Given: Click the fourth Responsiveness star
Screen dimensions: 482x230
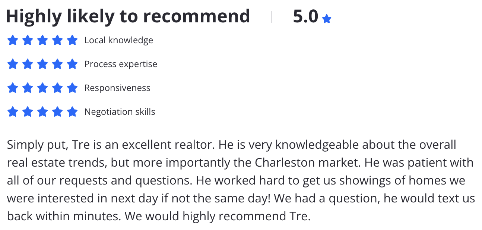Looking at the screenshot, I should point(57,88).
